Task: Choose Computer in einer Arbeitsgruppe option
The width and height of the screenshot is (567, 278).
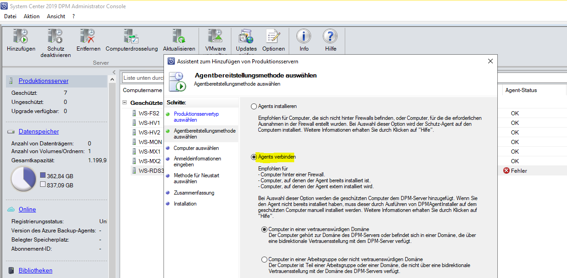Action: tap(265, 259)
